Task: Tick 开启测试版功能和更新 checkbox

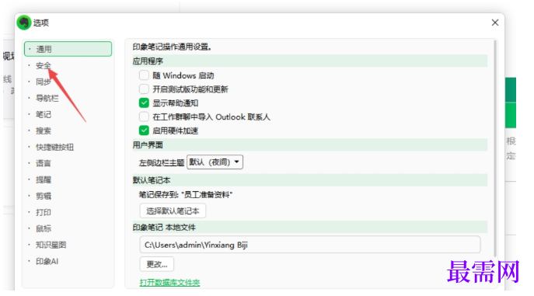Action: point(144,89)
